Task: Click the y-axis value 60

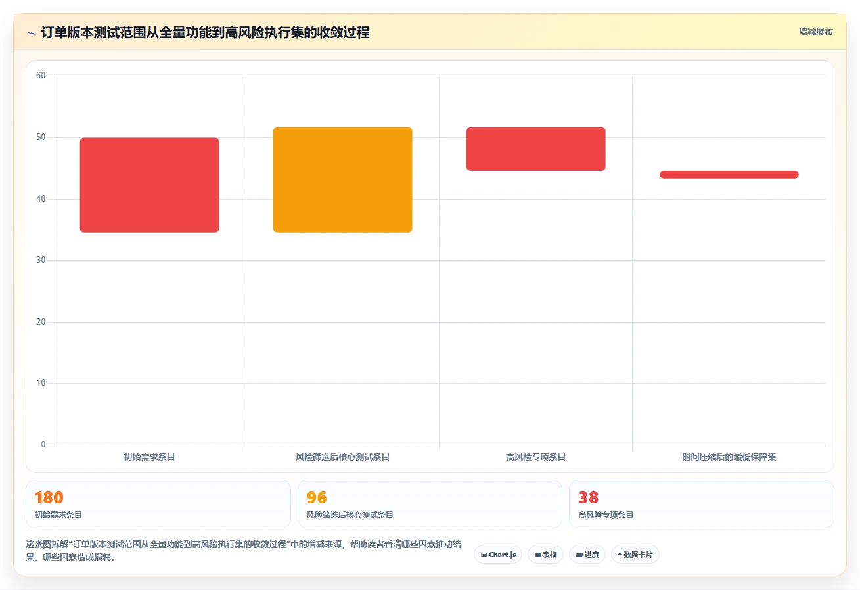Action: pyautogui.click(x=41, y=76)
